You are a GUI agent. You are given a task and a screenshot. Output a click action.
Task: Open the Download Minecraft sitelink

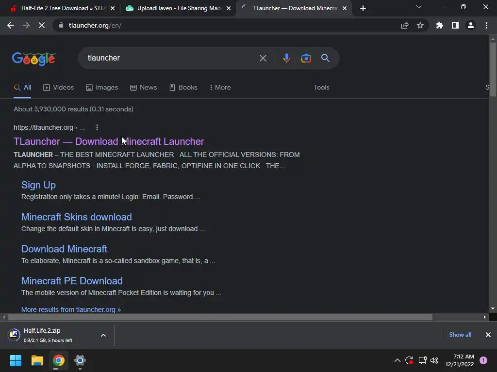point(64,249)
